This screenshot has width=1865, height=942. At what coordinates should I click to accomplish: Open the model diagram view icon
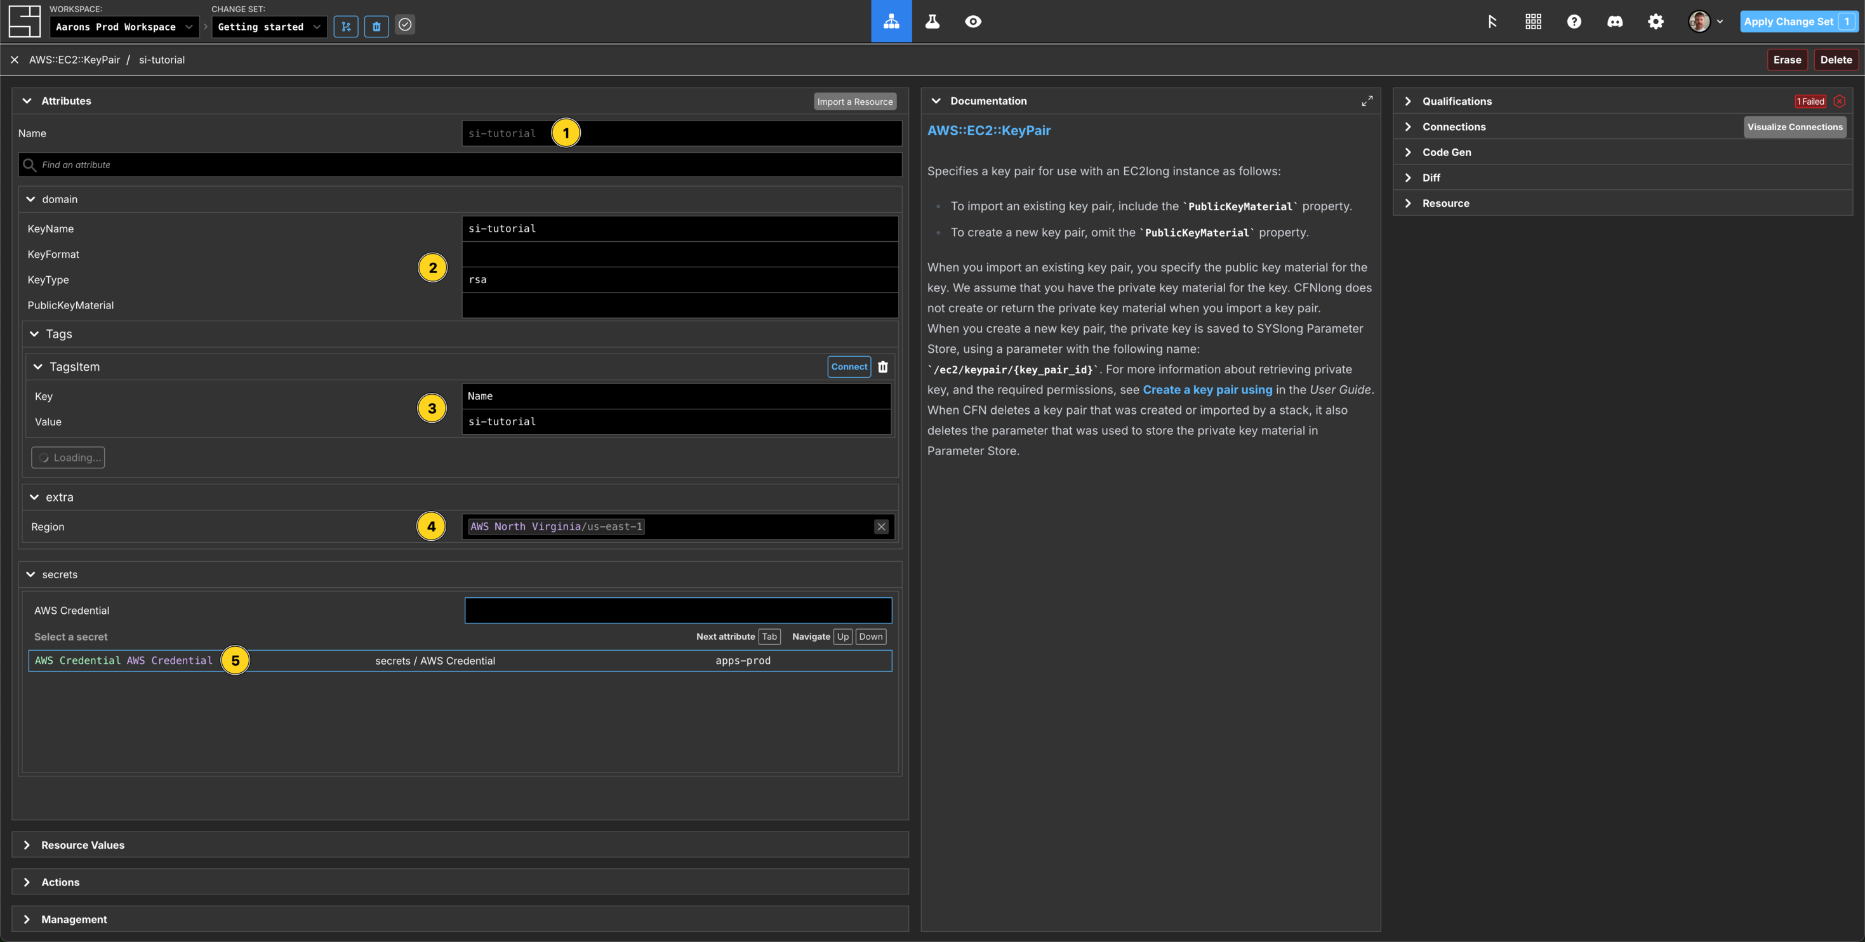coord(891,21)
